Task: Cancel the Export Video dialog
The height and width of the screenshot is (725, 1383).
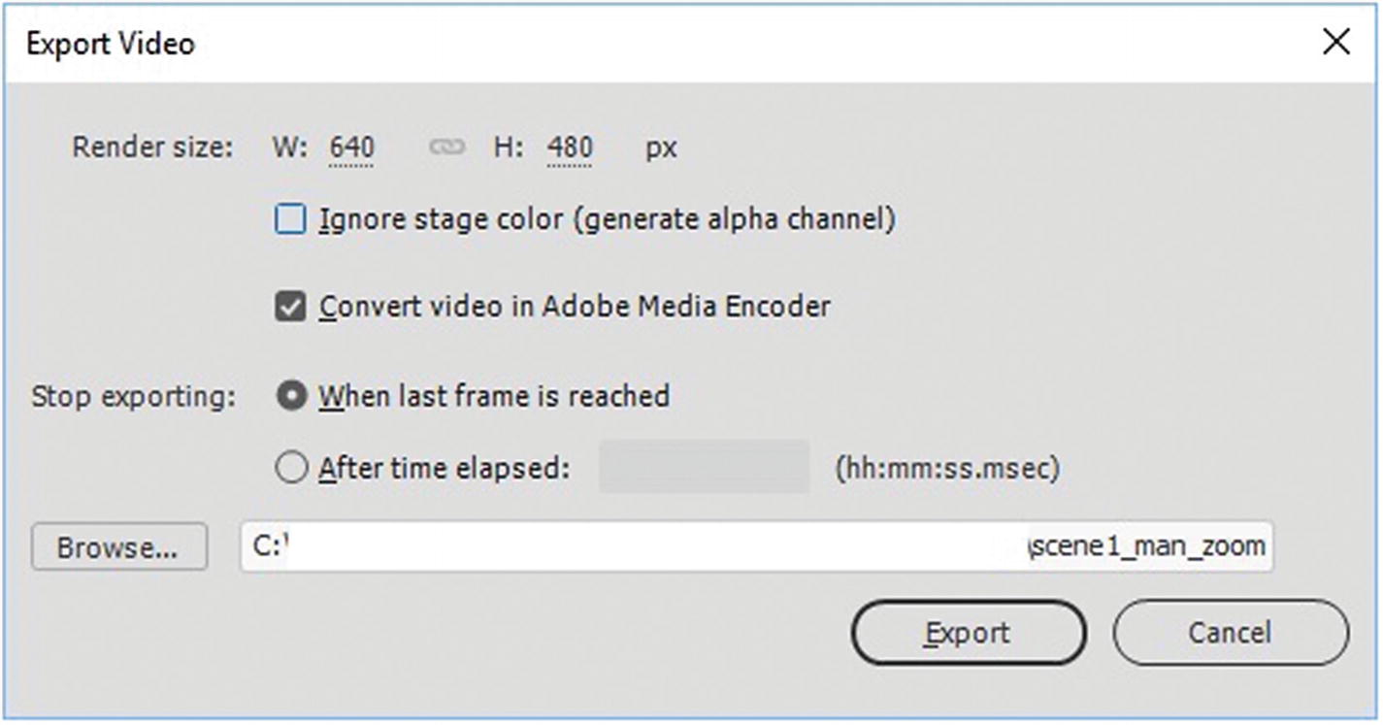Action: pos(1230,634)
